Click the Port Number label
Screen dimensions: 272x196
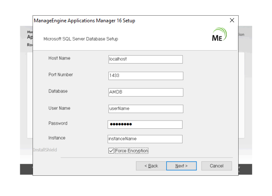(x=61, y=75)
